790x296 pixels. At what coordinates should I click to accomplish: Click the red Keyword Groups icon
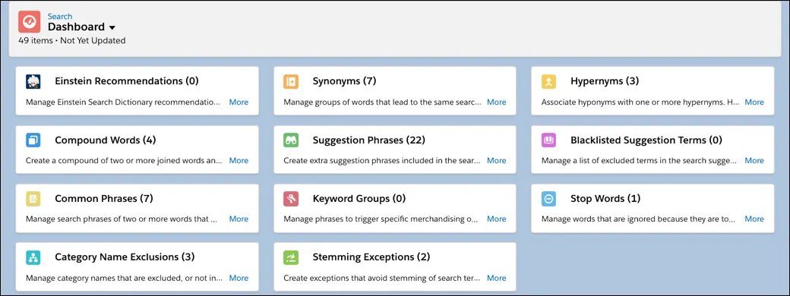[x=291, y=199]
